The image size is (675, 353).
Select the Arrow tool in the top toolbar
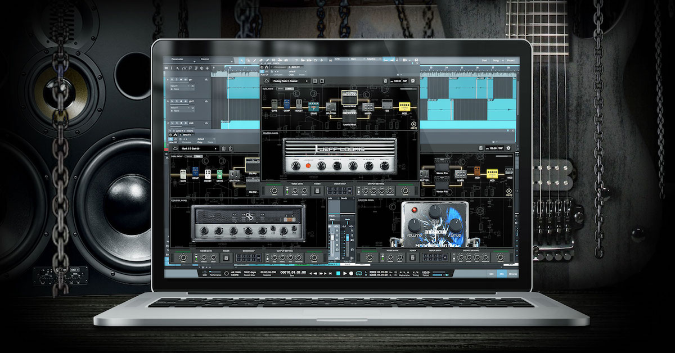(241, 60)
